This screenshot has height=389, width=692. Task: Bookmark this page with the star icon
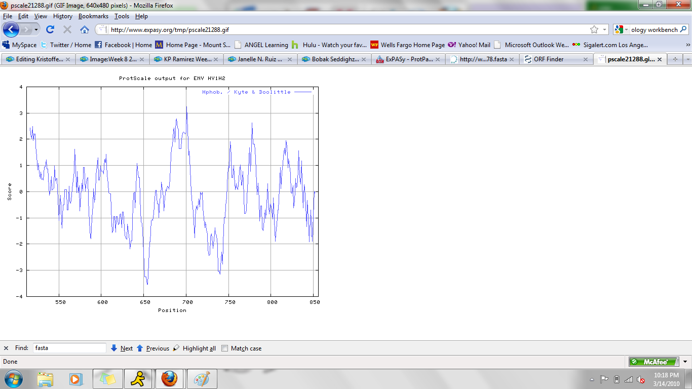pos(594,29)
